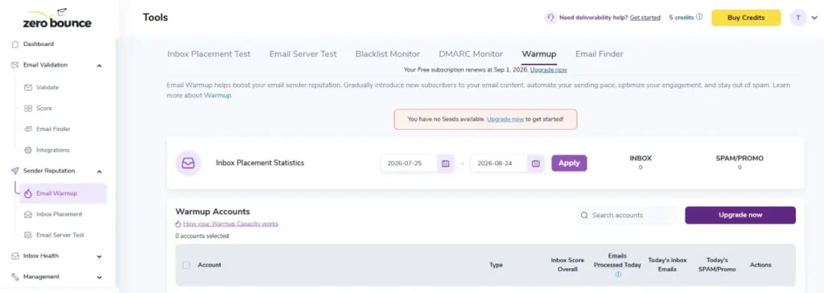Click Upgrade now in no Seeds alert
The image size is (824, 293).
(505, 119)
